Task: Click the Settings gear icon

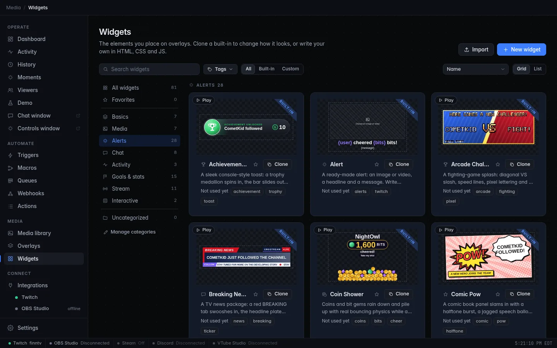Action: [x=10, y=328]
